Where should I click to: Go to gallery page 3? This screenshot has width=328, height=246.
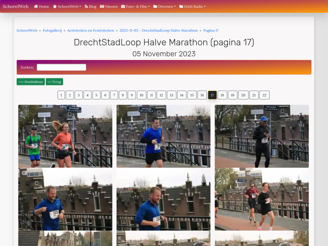coord(79,95)
